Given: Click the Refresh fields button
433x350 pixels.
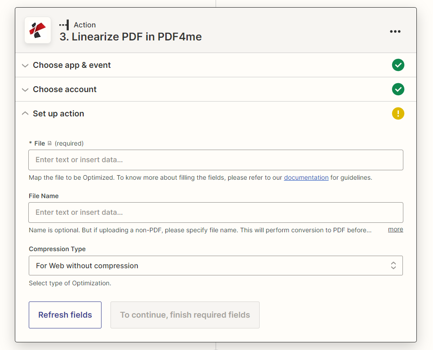Looking at the screenshot, I should (65, 315).
